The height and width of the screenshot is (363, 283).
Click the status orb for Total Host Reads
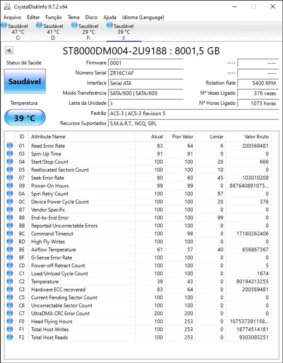[10, 337]
